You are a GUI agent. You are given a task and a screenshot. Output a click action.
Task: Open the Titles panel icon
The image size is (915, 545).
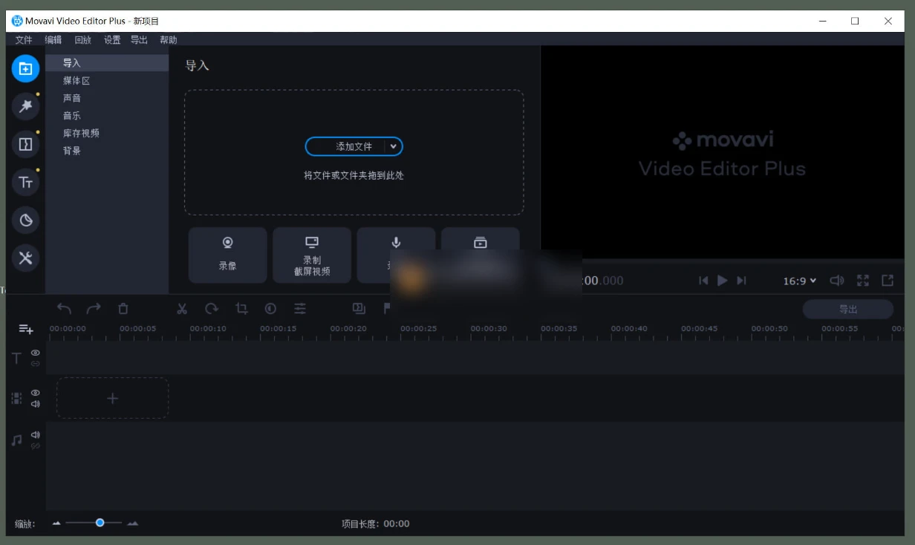tap(25, 182)
